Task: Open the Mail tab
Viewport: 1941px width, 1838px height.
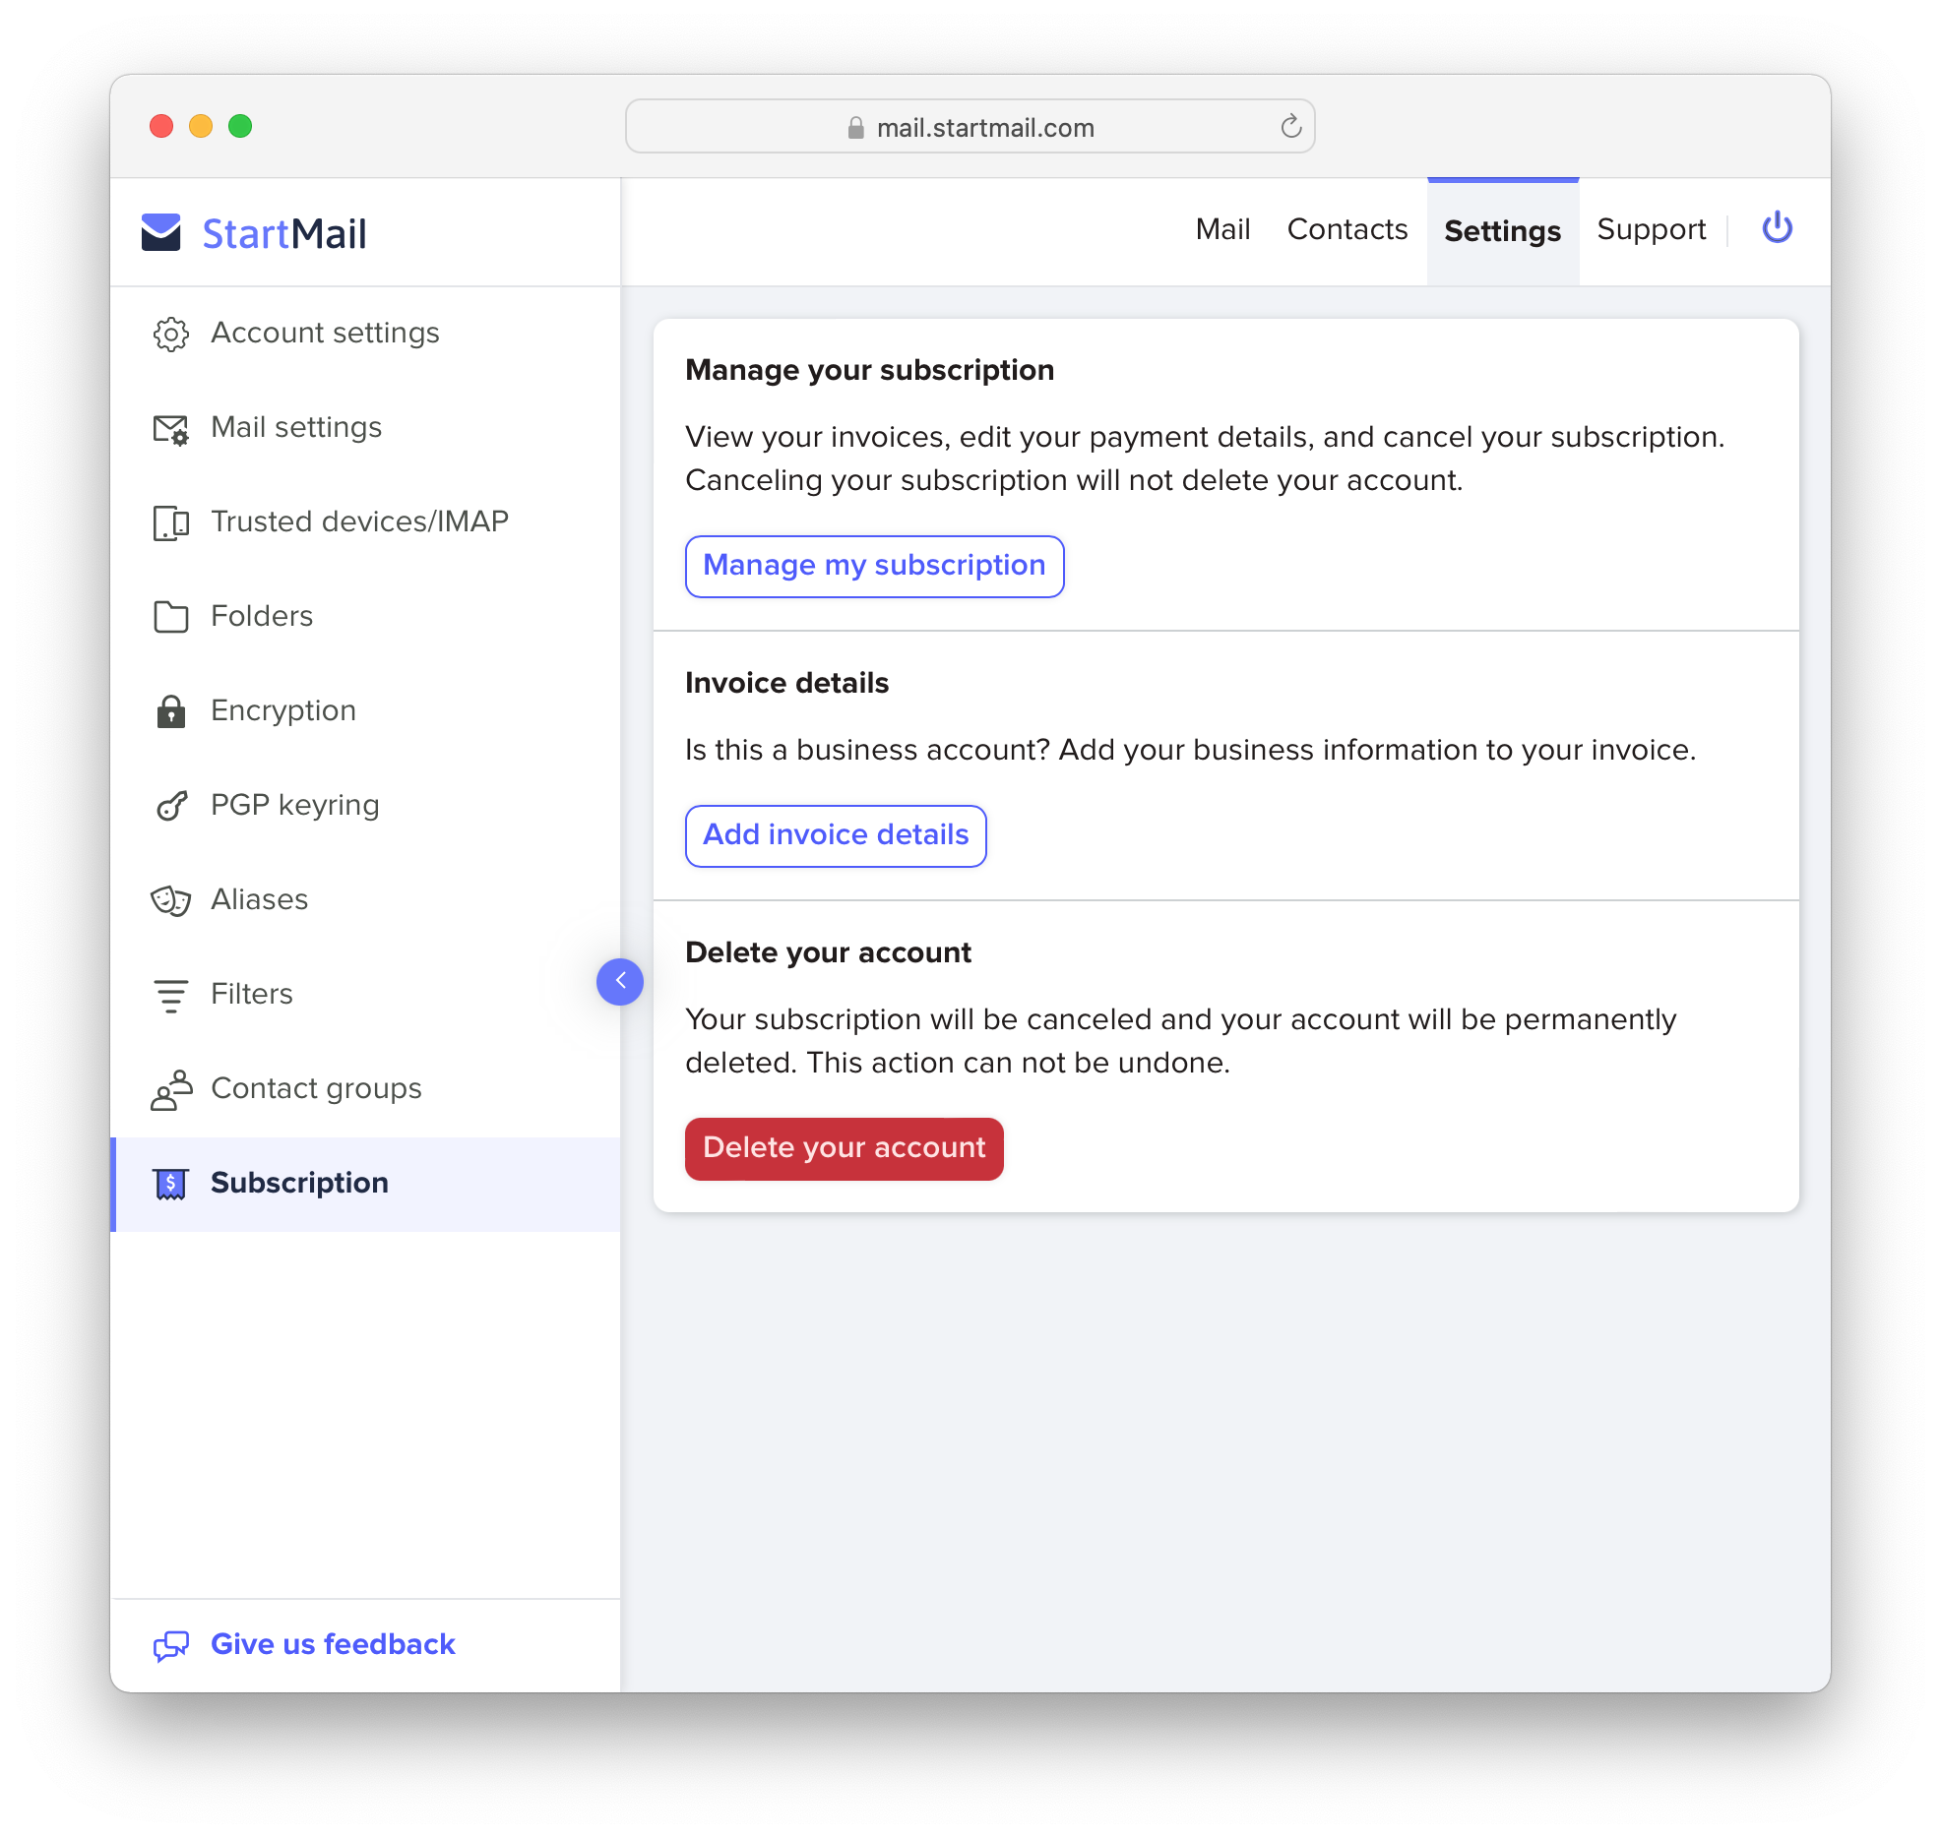Action: [1222, 229]
